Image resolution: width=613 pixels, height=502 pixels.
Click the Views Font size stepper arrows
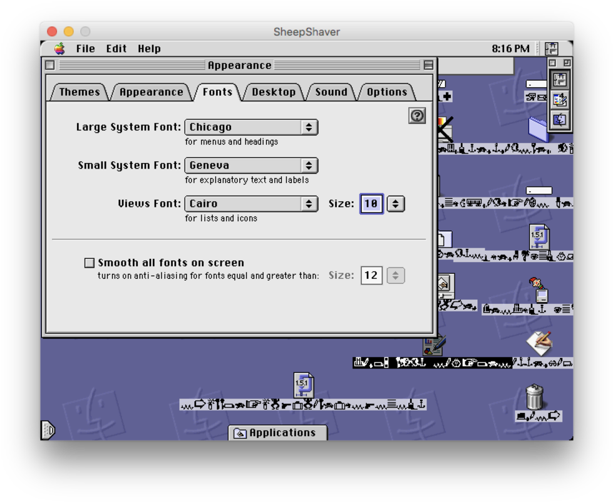point(396,204)
